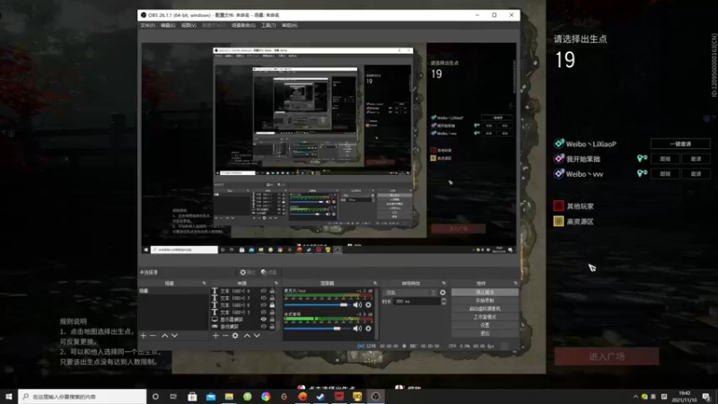This screenshot has width=718, height=404.
Task: Click the filters button above sources panel
Action: point(268,272)
